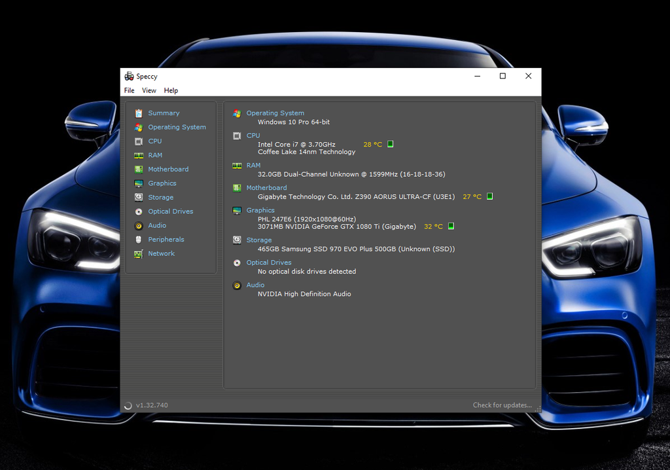Click the Speccy version number text

152,406
